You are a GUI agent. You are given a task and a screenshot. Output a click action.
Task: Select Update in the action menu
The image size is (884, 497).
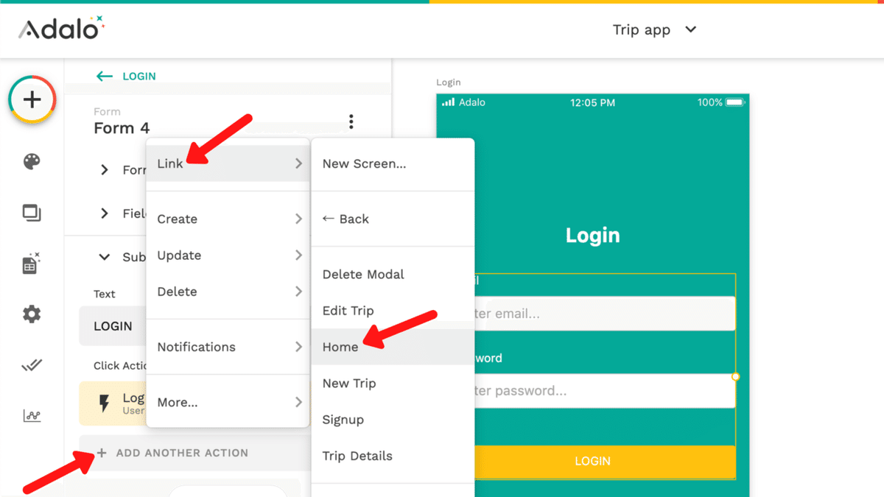tap(228, 255)
